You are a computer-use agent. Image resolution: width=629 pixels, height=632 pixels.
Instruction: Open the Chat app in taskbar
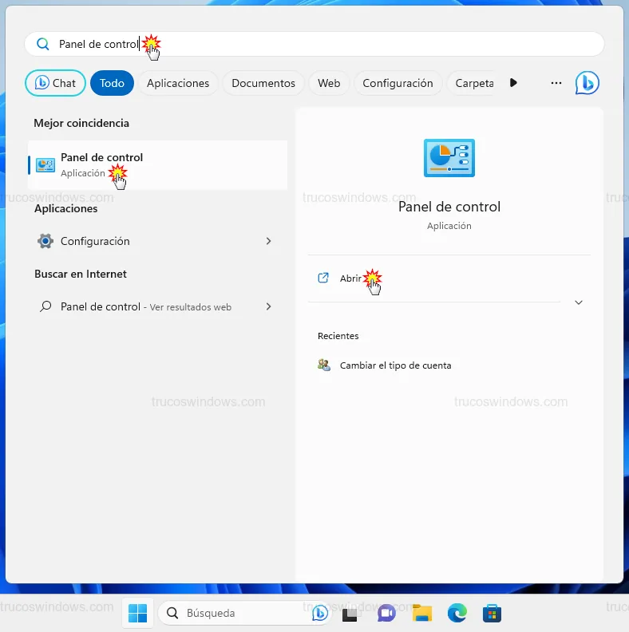387,613
